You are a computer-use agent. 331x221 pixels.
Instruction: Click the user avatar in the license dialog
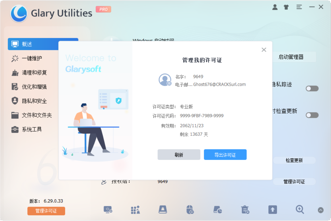165,80
